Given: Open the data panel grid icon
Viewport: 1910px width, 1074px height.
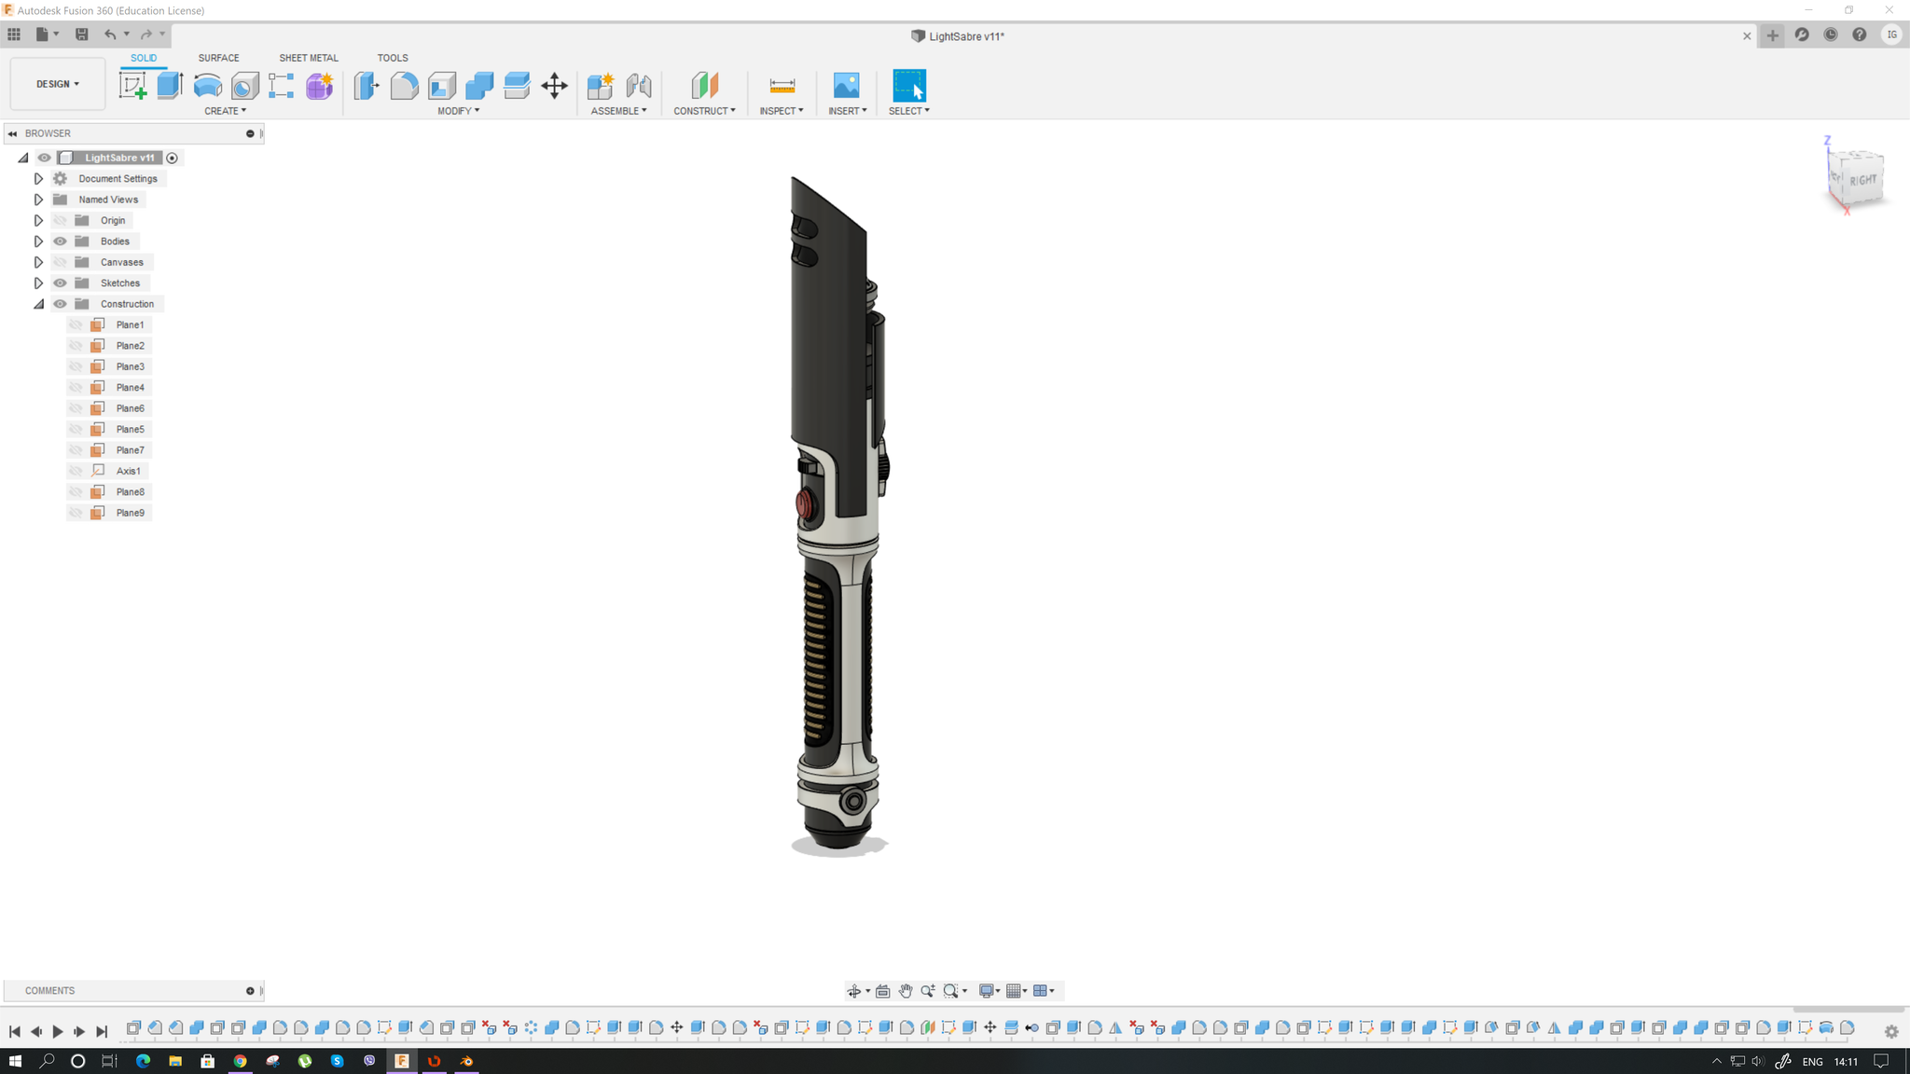Looking at the screenshot, I should 14,34.
